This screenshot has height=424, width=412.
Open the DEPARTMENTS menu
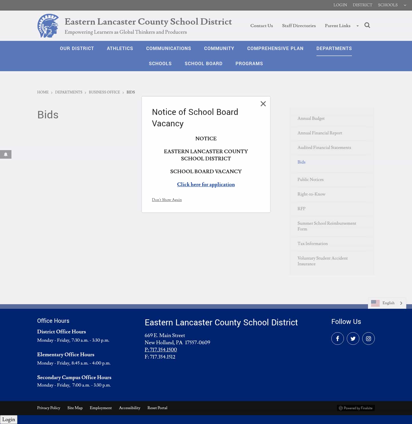[x=334, y=48]
